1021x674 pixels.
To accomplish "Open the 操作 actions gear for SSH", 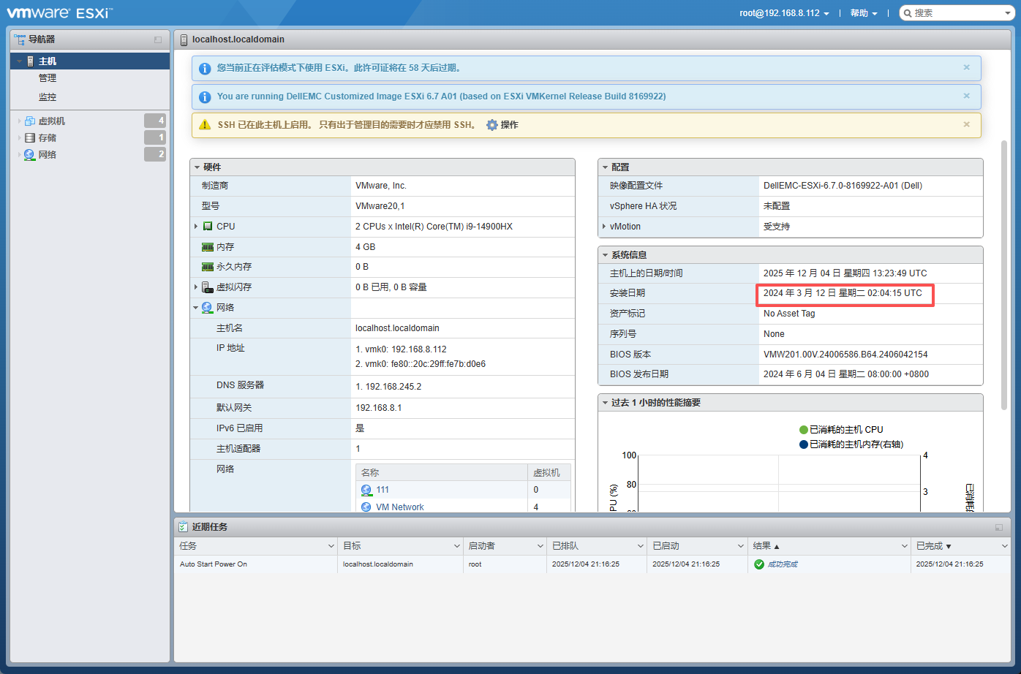I will tap(502, 125).
